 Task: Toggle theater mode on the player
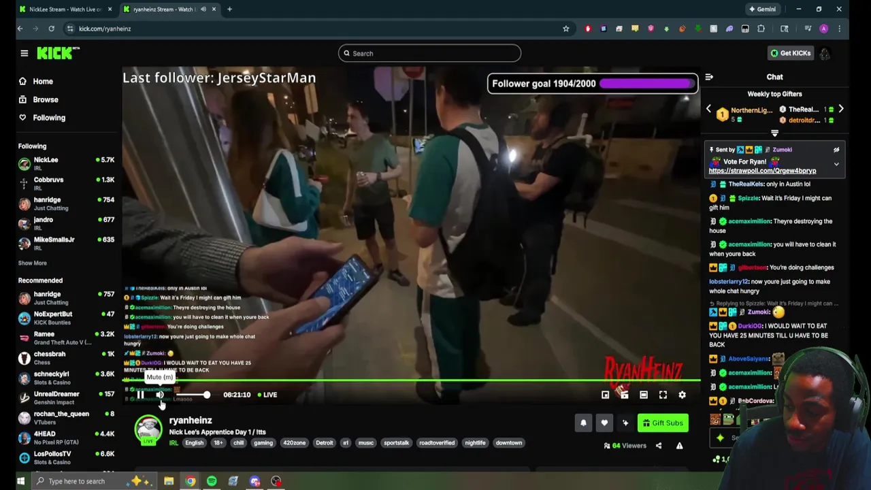pyautogui.click(x=644, y=395)
